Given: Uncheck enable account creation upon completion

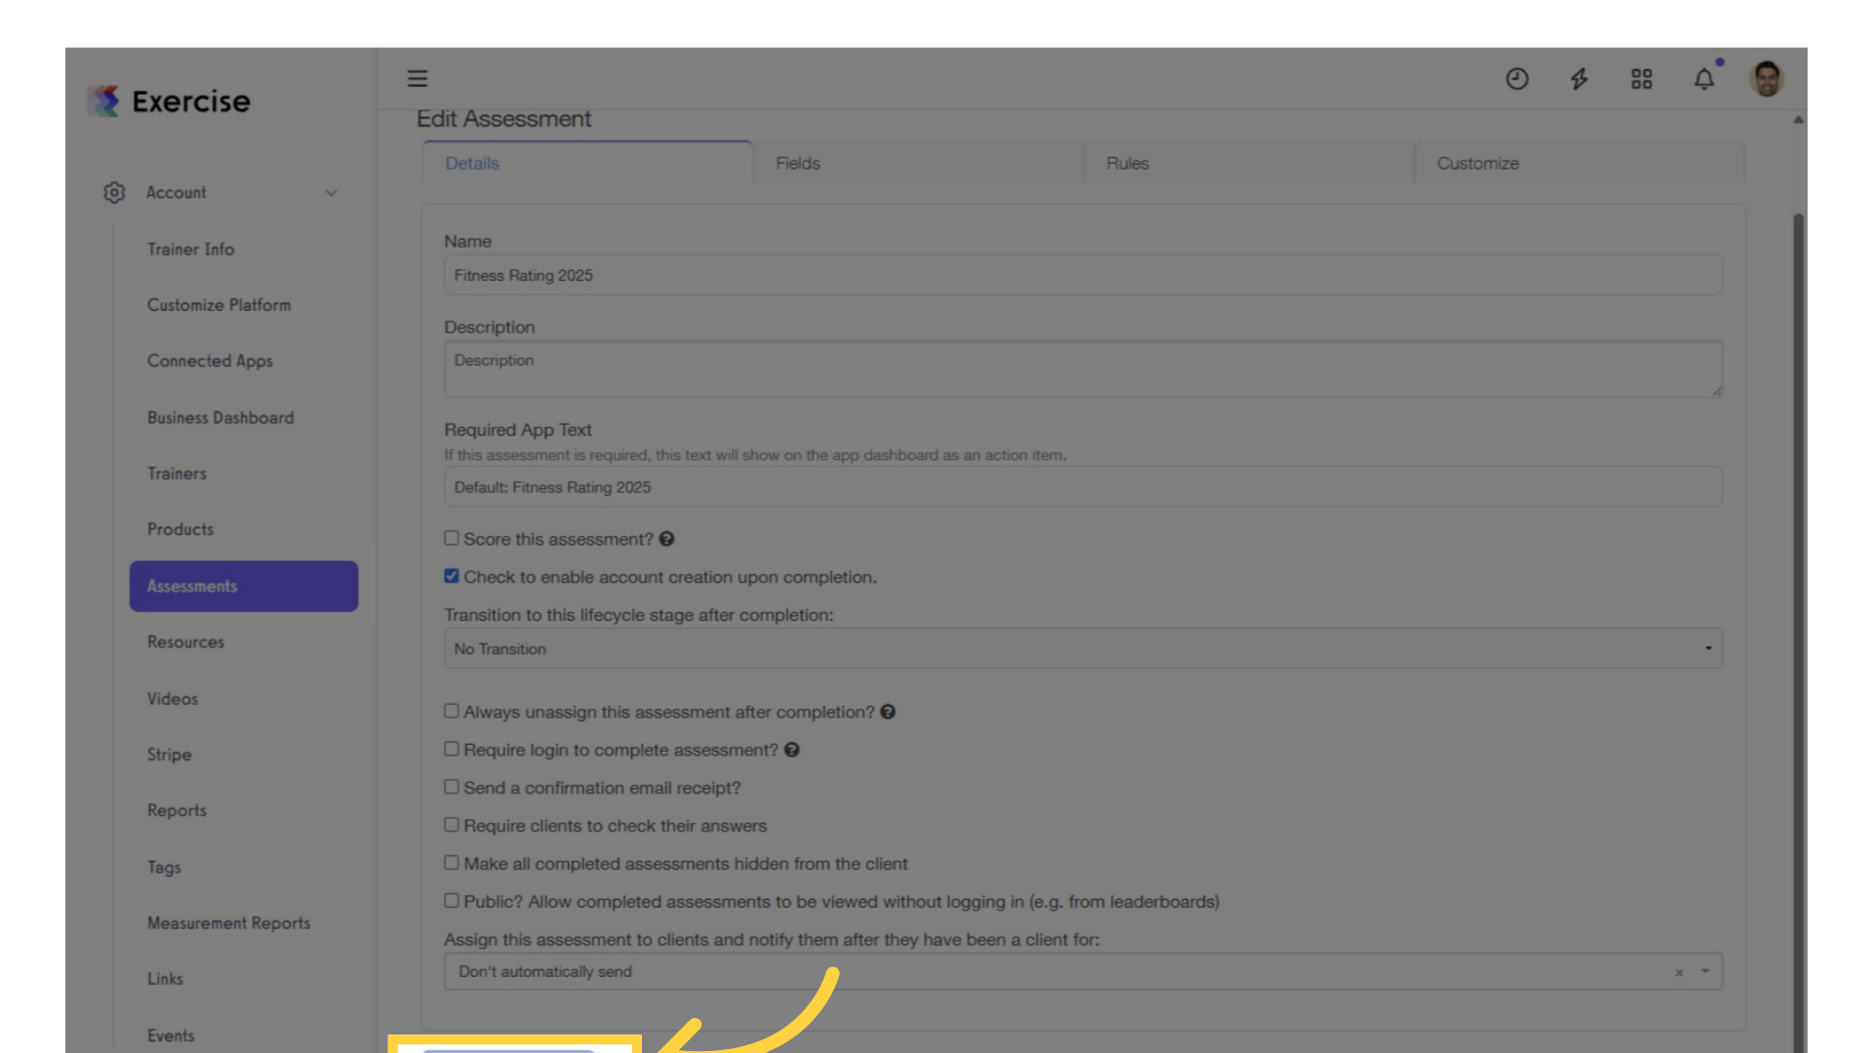Looking at the screenshot, I should pyautogui.click(x=452, y=576).
